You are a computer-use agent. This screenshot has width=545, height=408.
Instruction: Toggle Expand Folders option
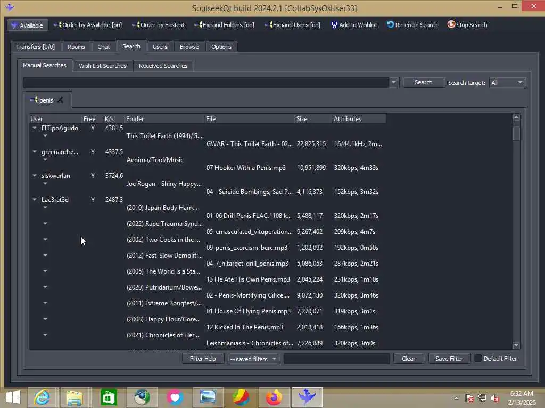pyautogui.click(x=224, y=25)
